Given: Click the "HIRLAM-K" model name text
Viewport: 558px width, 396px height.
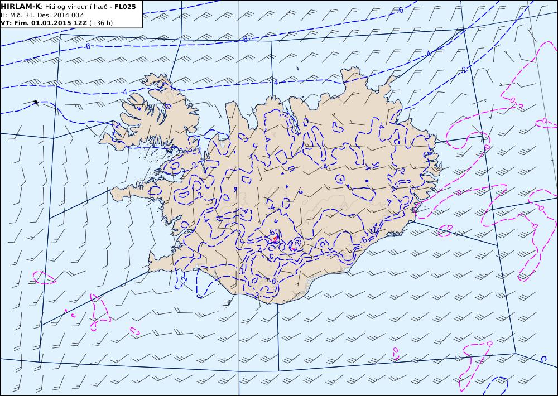Looking at the screenshot, I should [21, 7].
